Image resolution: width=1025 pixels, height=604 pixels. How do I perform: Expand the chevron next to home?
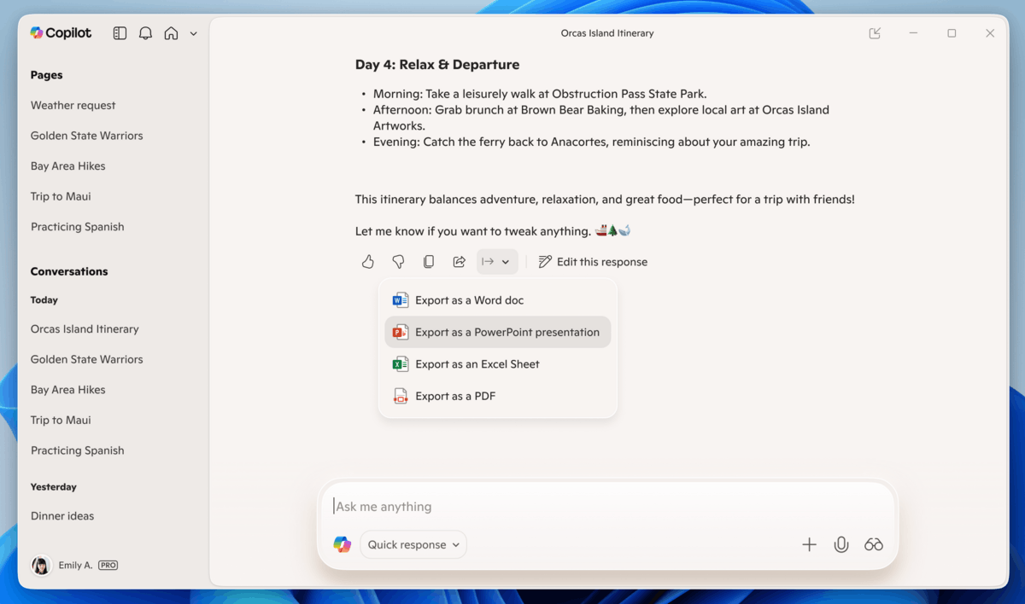(x=193, y=34)
